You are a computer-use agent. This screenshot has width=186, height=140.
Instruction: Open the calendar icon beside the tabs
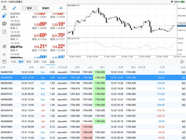click(x=4, y=62)
